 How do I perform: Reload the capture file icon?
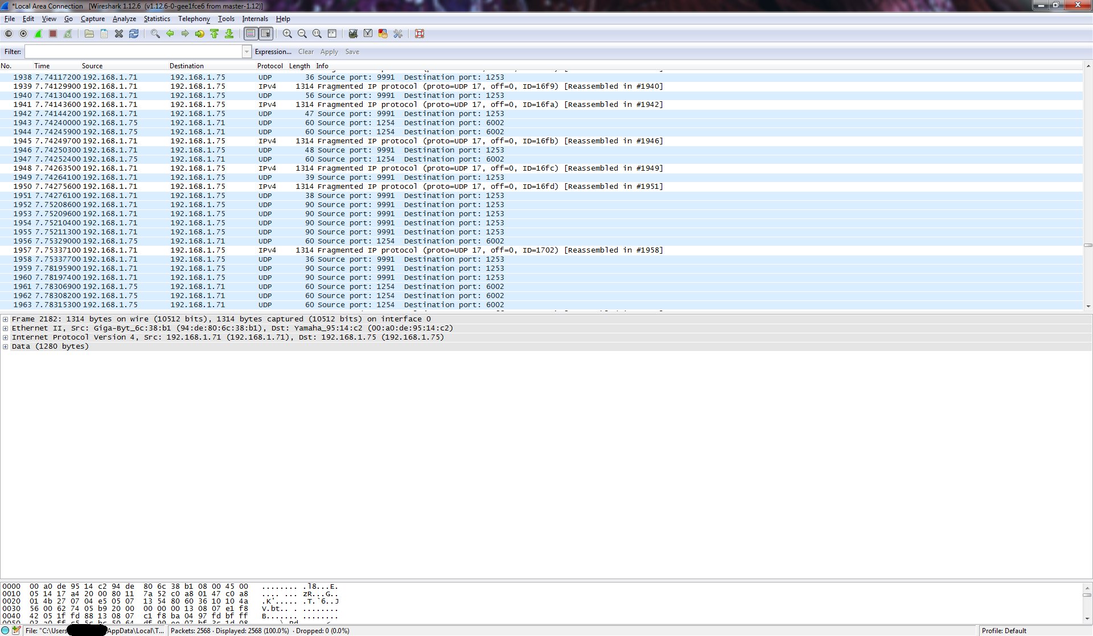click(x=134, y=34)
